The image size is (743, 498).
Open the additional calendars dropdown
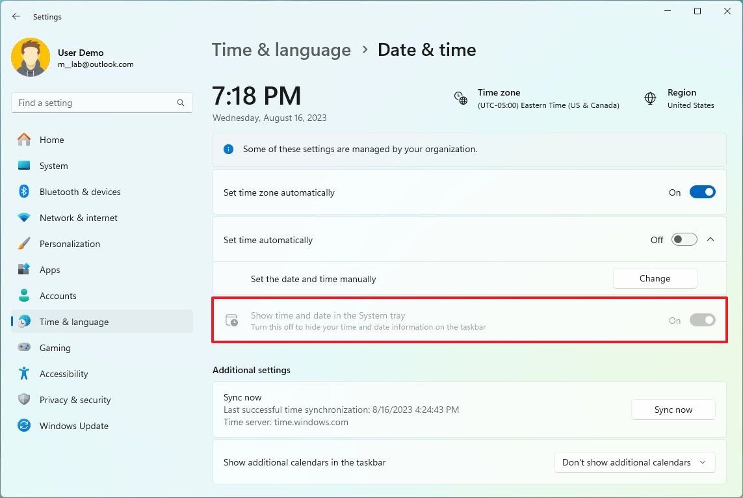[x=634, y=462]
